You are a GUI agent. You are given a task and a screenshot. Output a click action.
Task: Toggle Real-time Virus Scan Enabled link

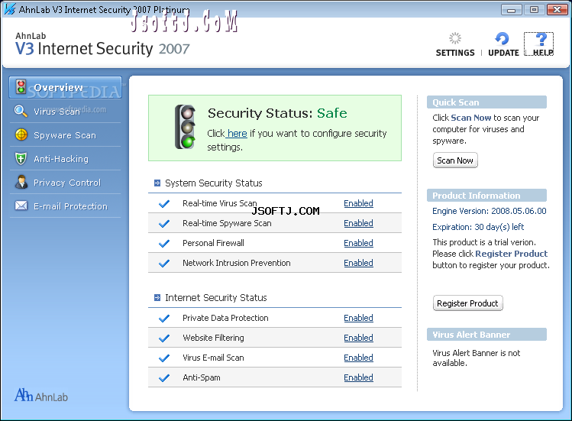pyautogui.click(x=358, y=203)
